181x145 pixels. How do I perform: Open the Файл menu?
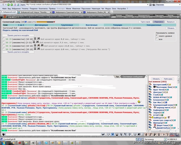[x=5, y=8]
